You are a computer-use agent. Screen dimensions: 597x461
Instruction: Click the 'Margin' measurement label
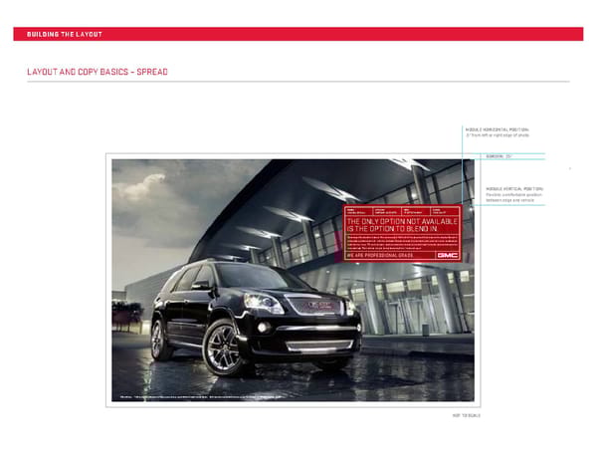pyautogui.click(x=497, y=156)
